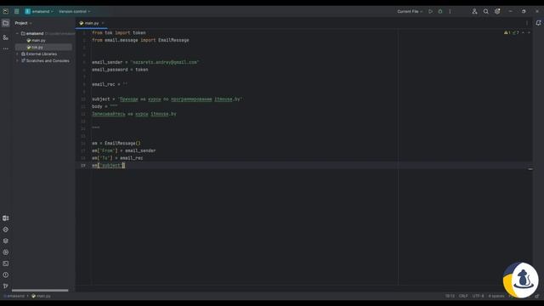
Task: Go to previous highlighted error arrow
Action: coord(524,32)
